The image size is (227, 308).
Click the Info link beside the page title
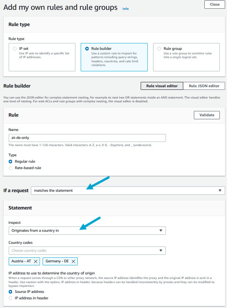coord(126,9)
